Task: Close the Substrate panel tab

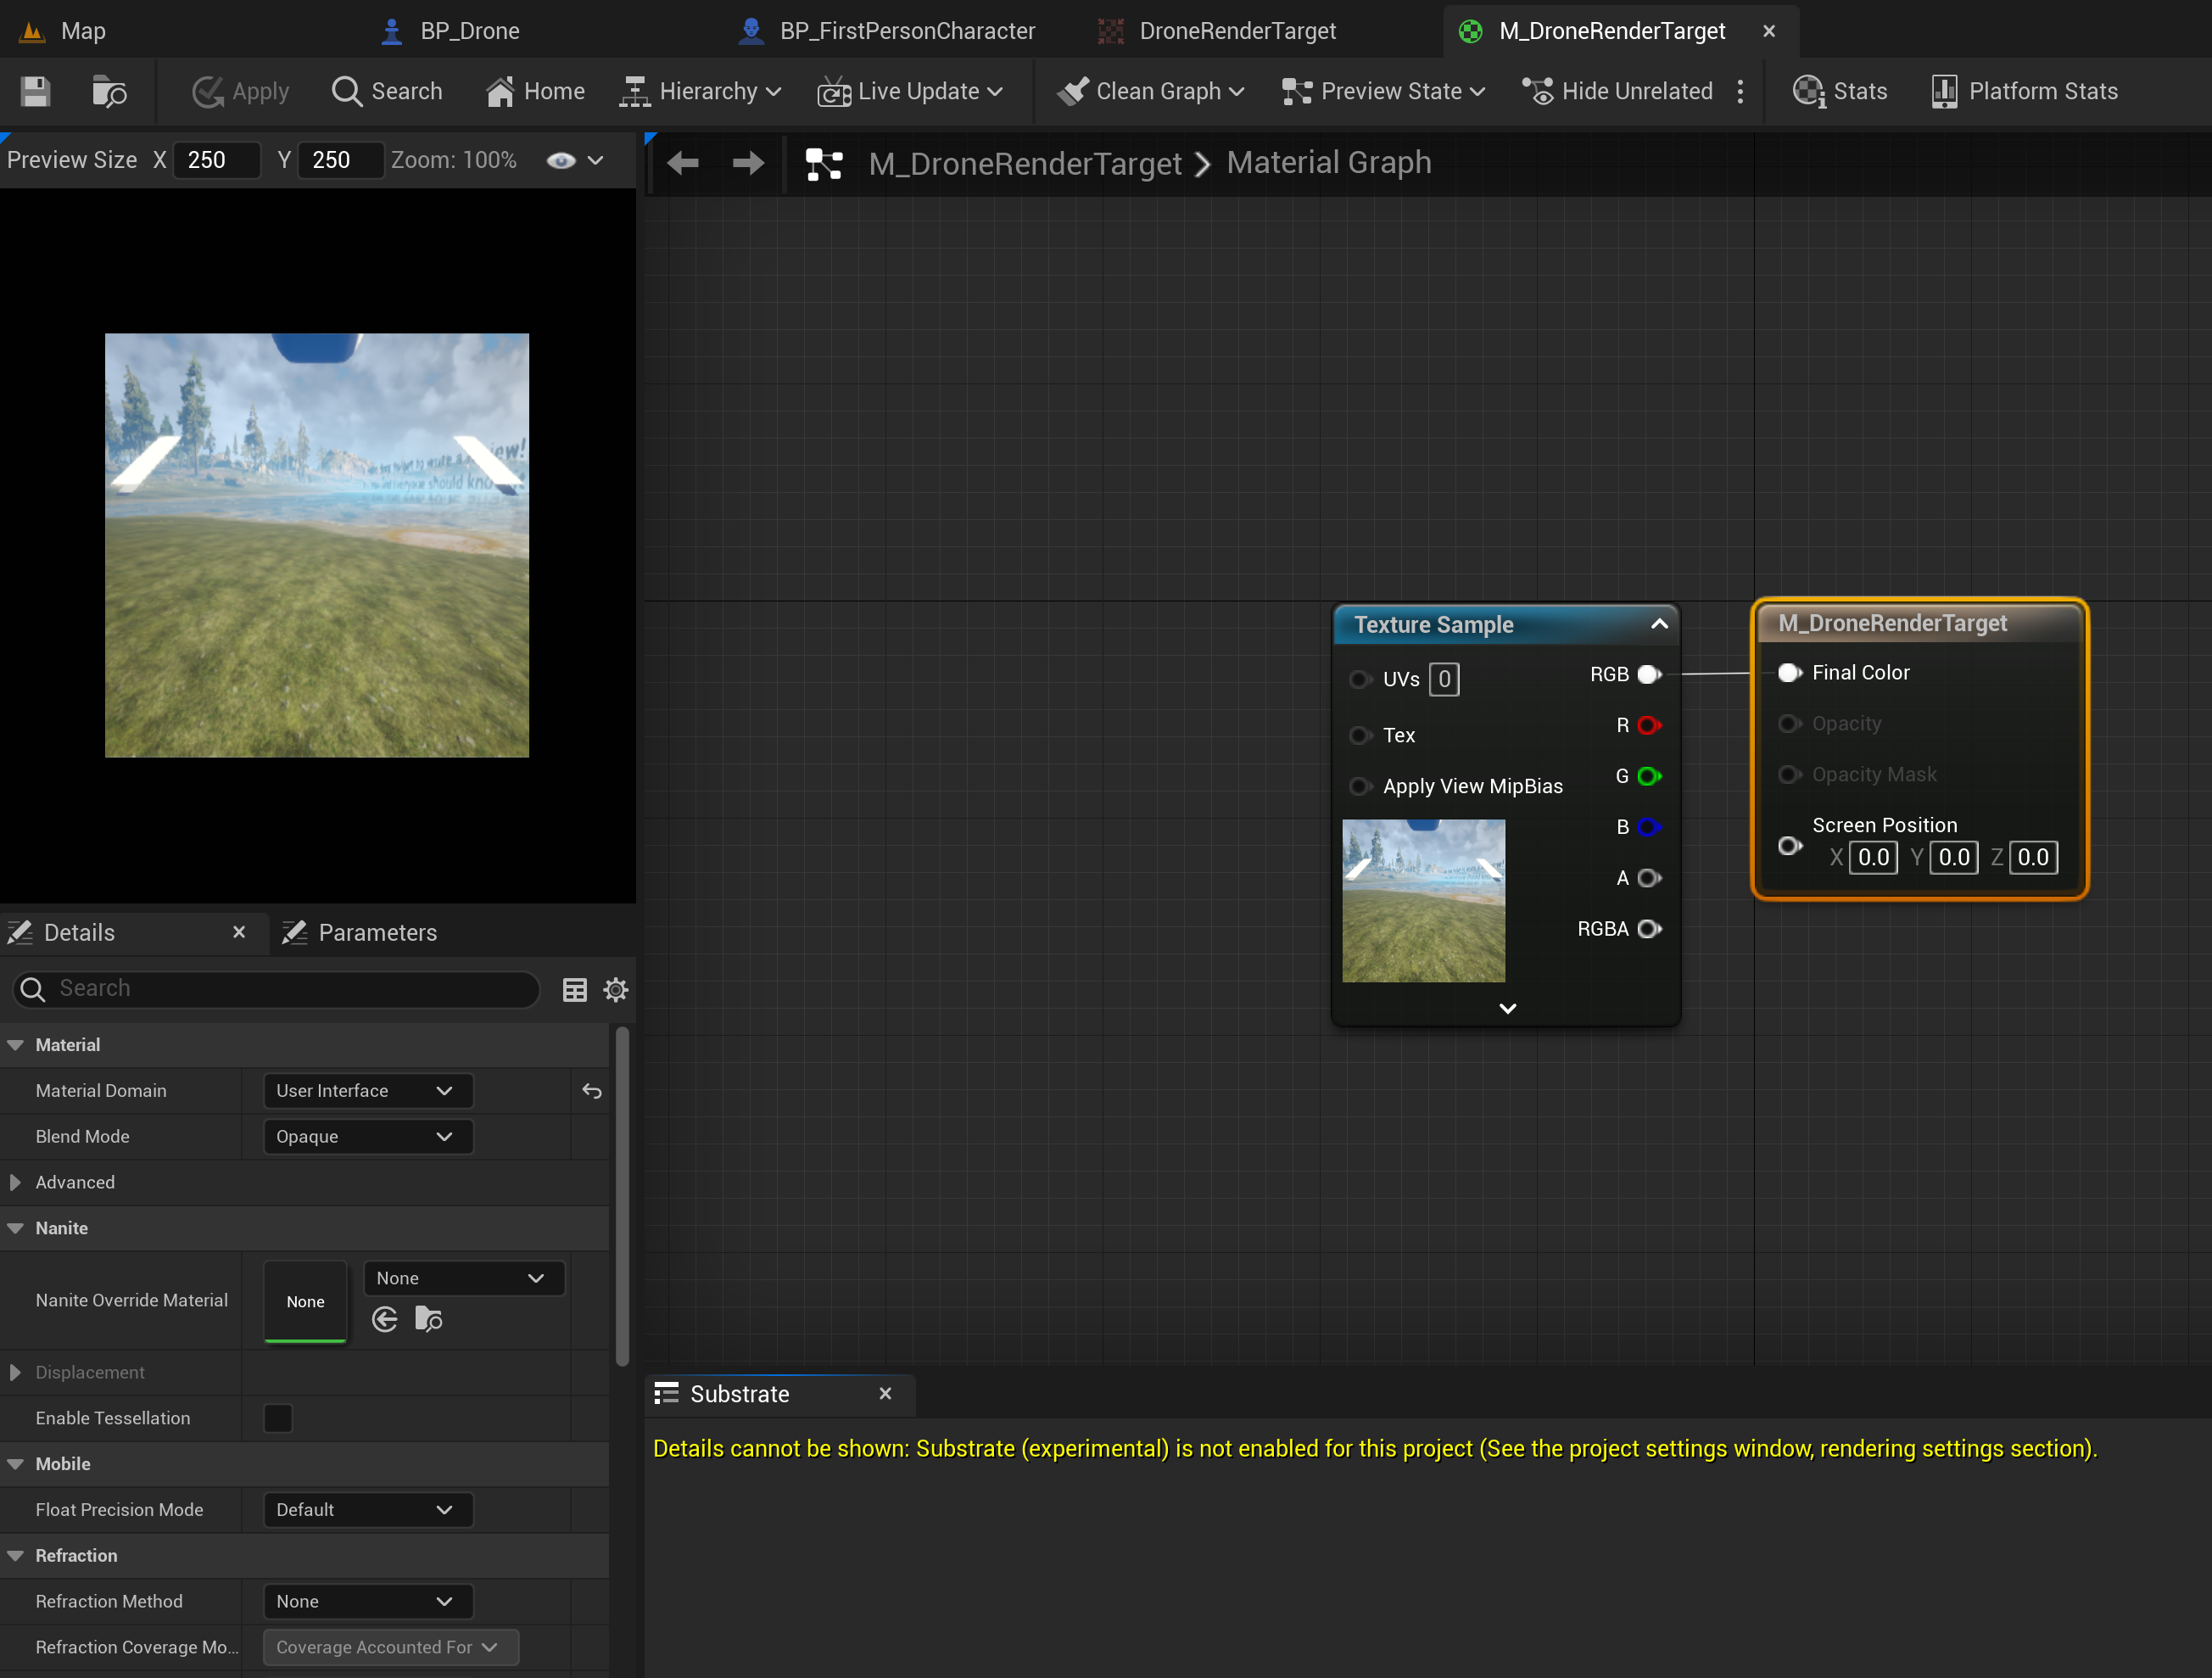Action: pyautogui.click(x=885, y=1393)
